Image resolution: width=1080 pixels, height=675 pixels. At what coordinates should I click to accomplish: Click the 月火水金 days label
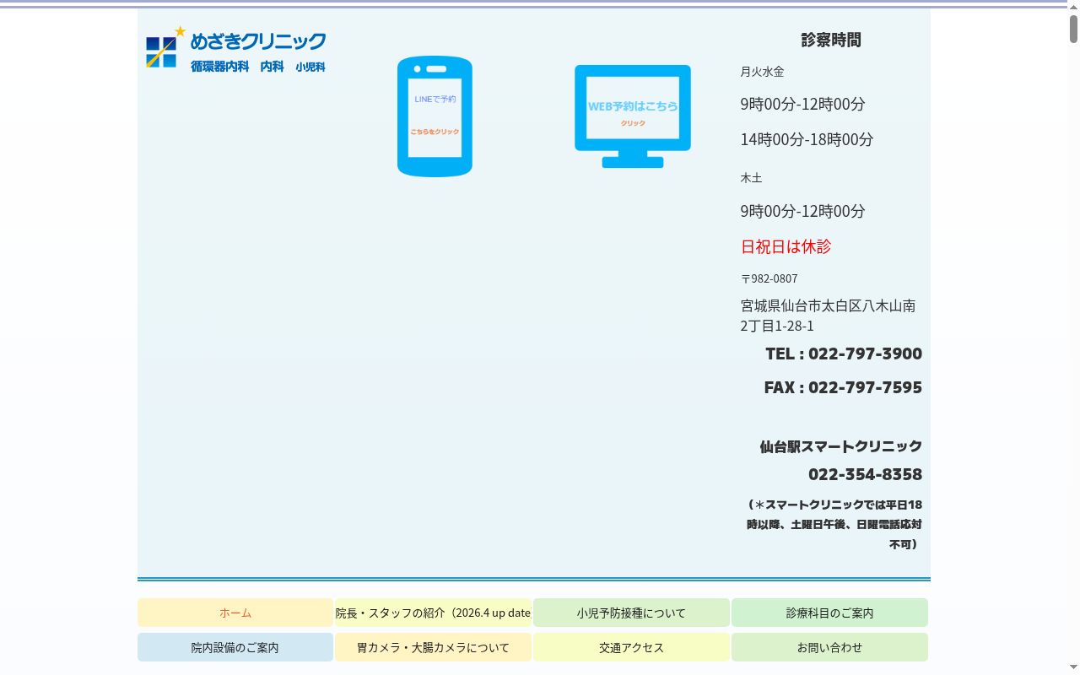tap(762, 72)
